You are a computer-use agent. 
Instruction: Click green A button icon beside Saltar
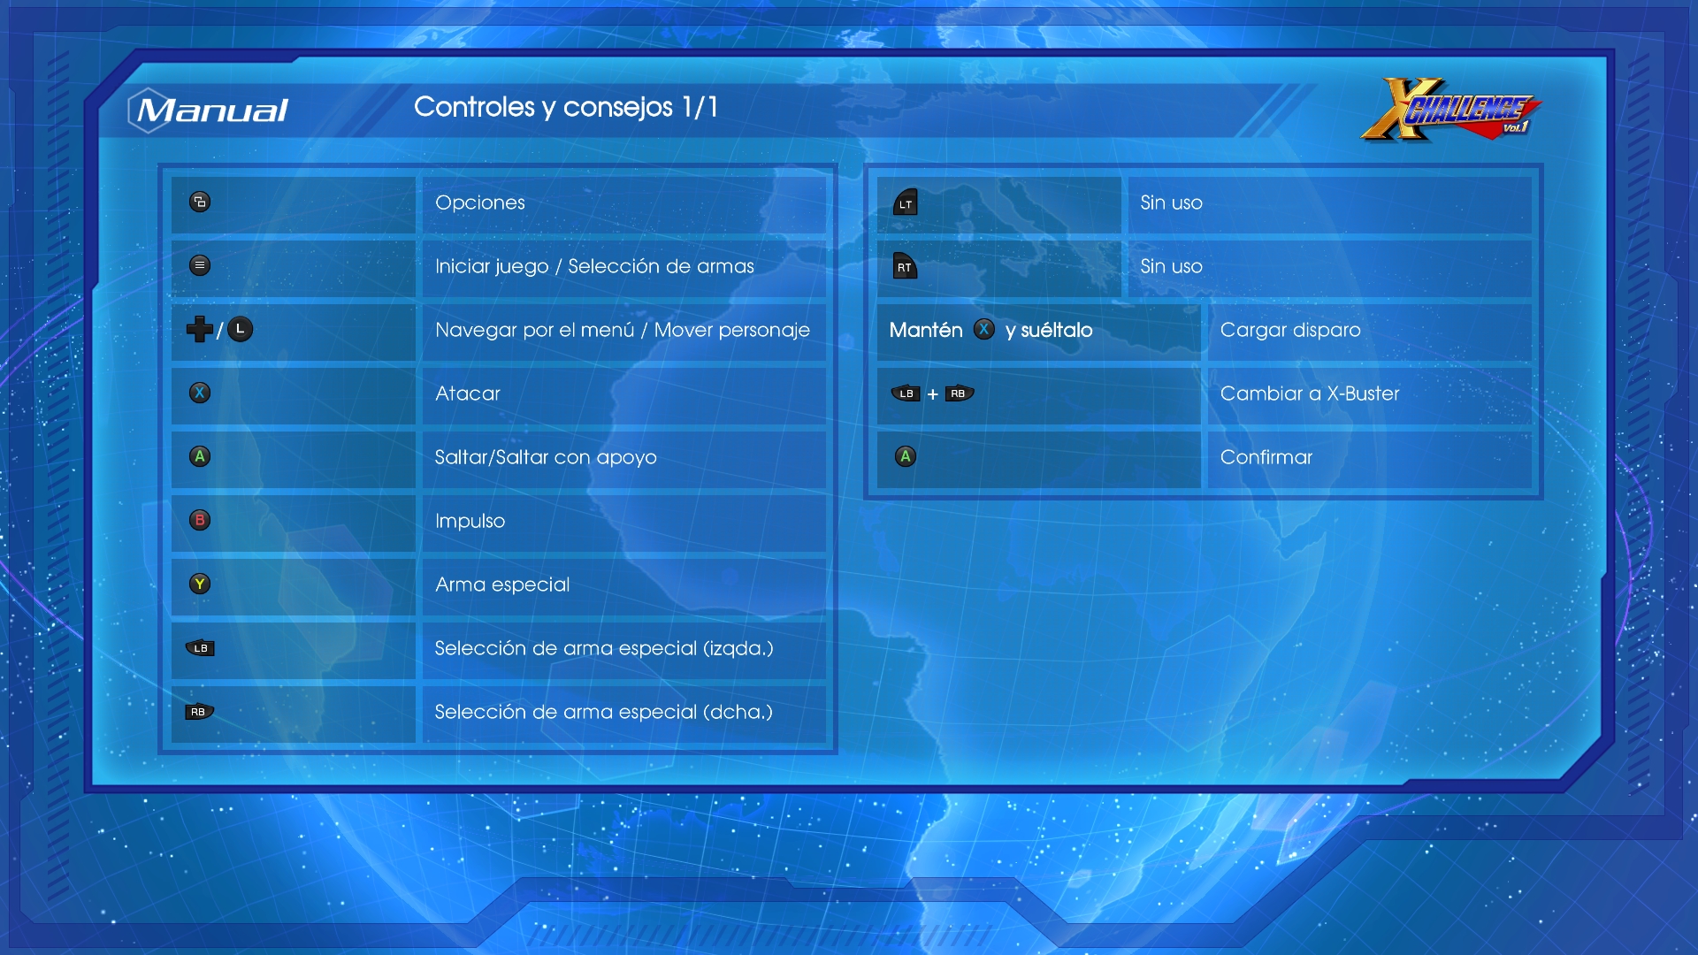coord(200,456)
